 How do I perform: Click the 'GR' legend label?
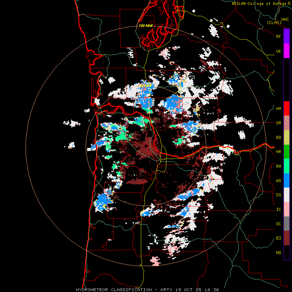coord(278,123)
